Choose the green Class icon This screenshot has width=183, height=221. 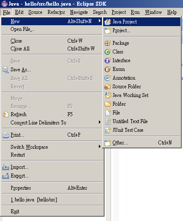(x=108, y=52)
